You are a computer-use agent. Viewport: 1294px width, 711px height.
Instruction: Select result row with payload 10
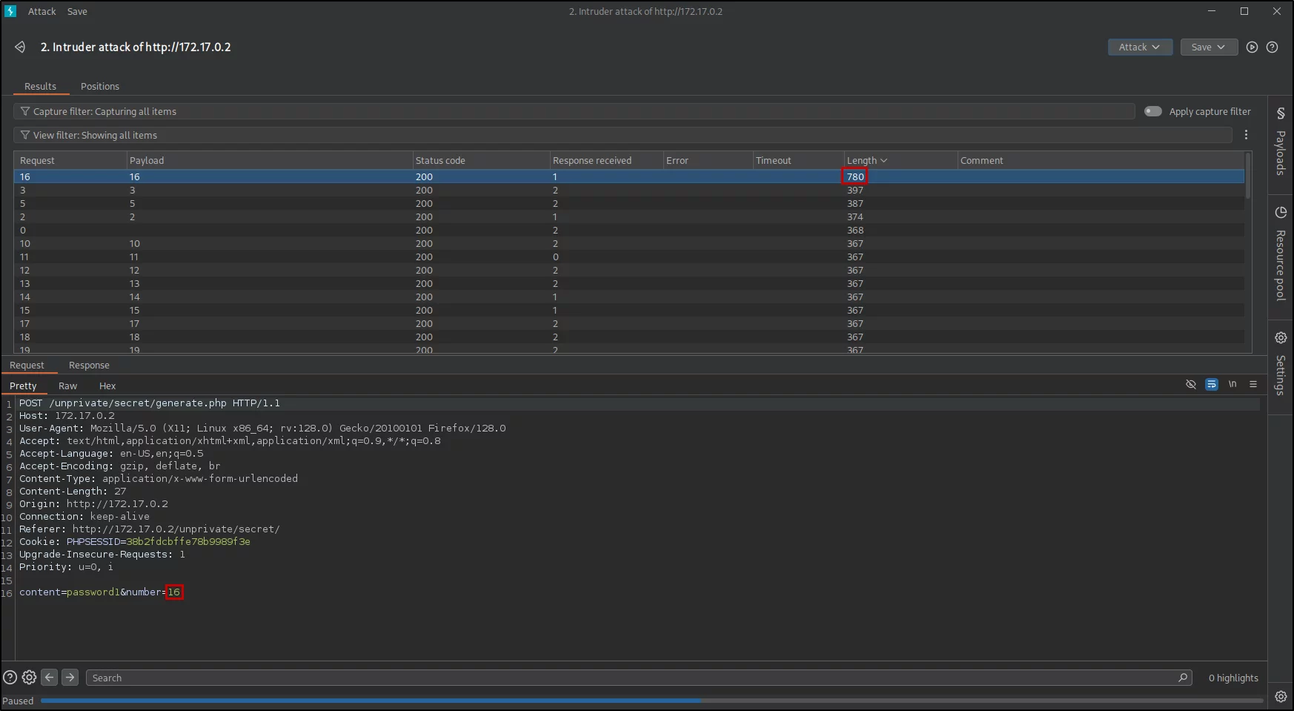click(x=629, y=243)
